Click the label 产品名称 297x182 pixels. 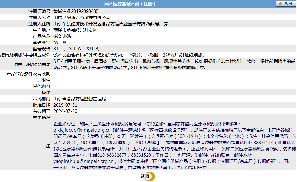point(42,36)
